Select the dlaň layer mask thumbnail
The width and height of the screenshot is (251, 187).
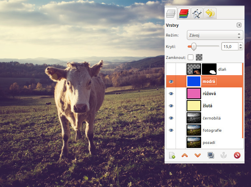point(209,69)
